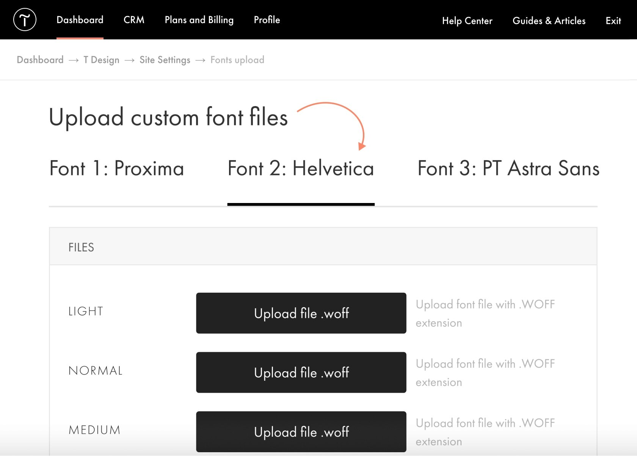Switch to Font 1: Proxima tab
This screenshot has width=637, height=456.
point(117,169)
